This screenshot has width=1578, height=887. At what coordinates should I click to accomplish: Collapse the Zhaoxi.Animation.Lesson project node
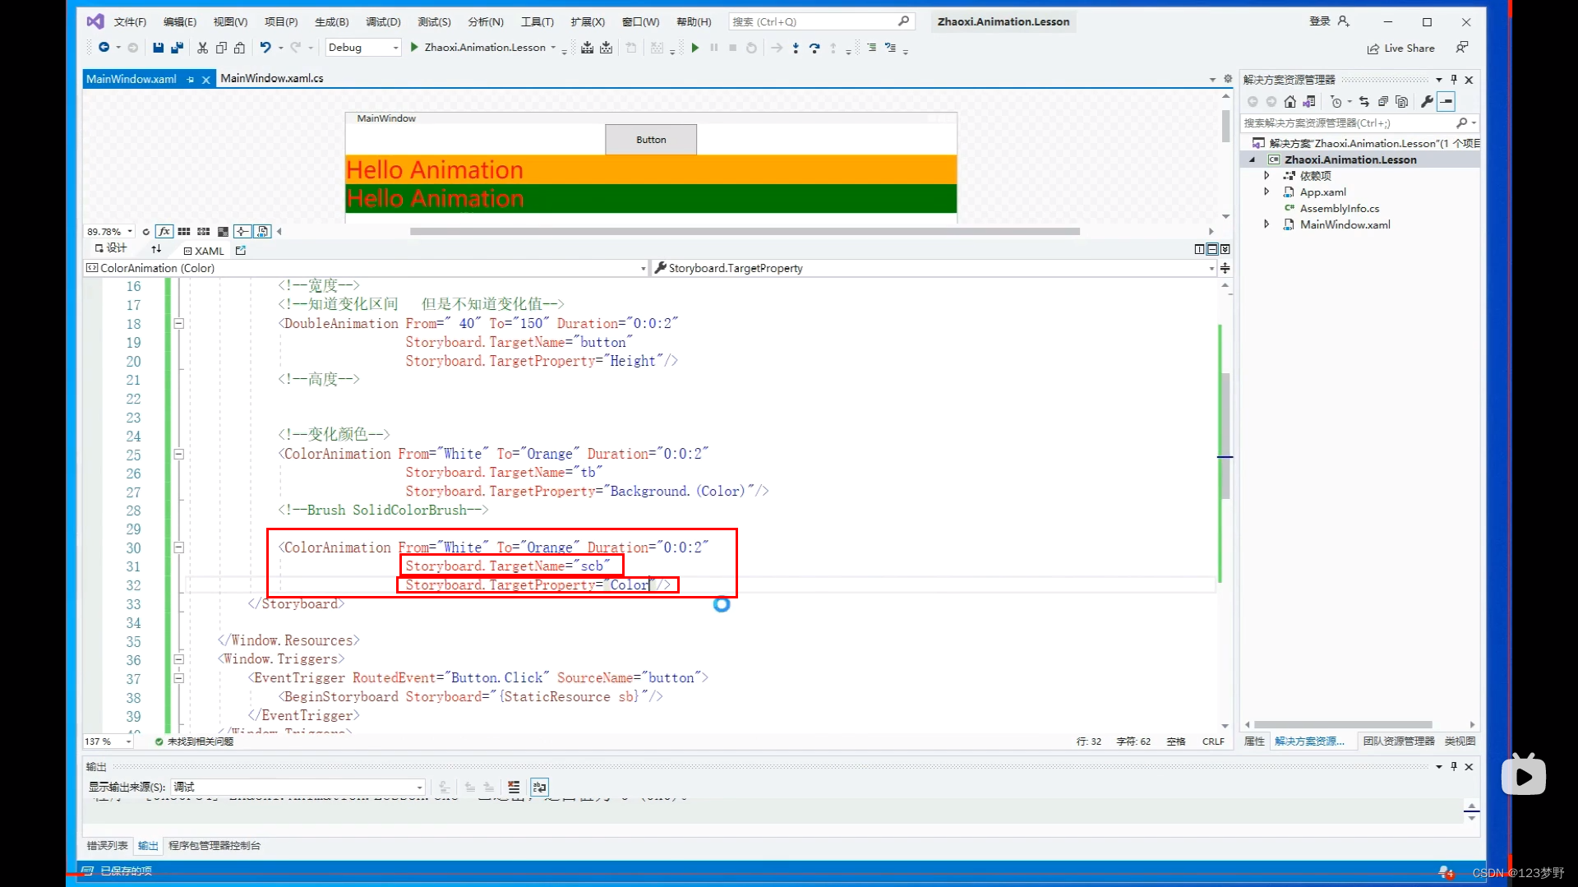click(1253, 160)
